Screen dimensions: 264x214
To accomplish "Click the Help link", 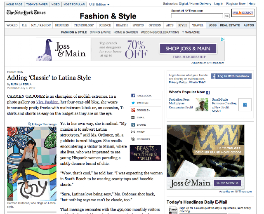I will tap(252, 4).
